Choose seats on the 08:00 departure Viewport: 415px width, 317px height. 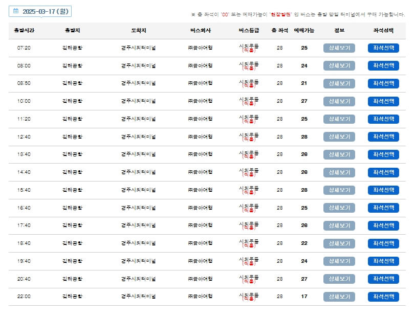(383, 65)
